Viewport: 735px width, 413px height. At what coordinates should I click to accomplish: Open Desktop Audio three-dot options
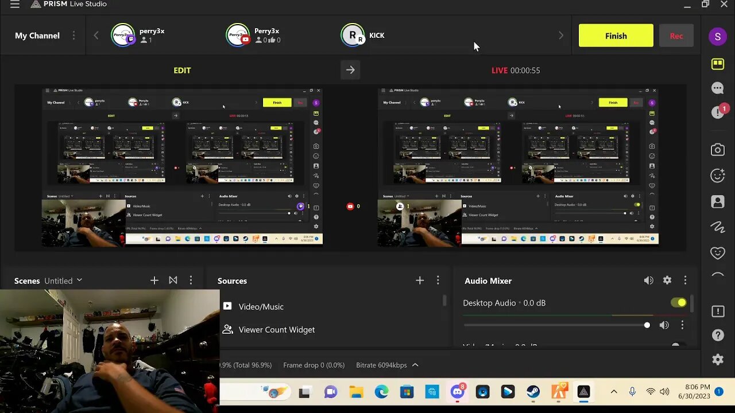click(682, 325)
